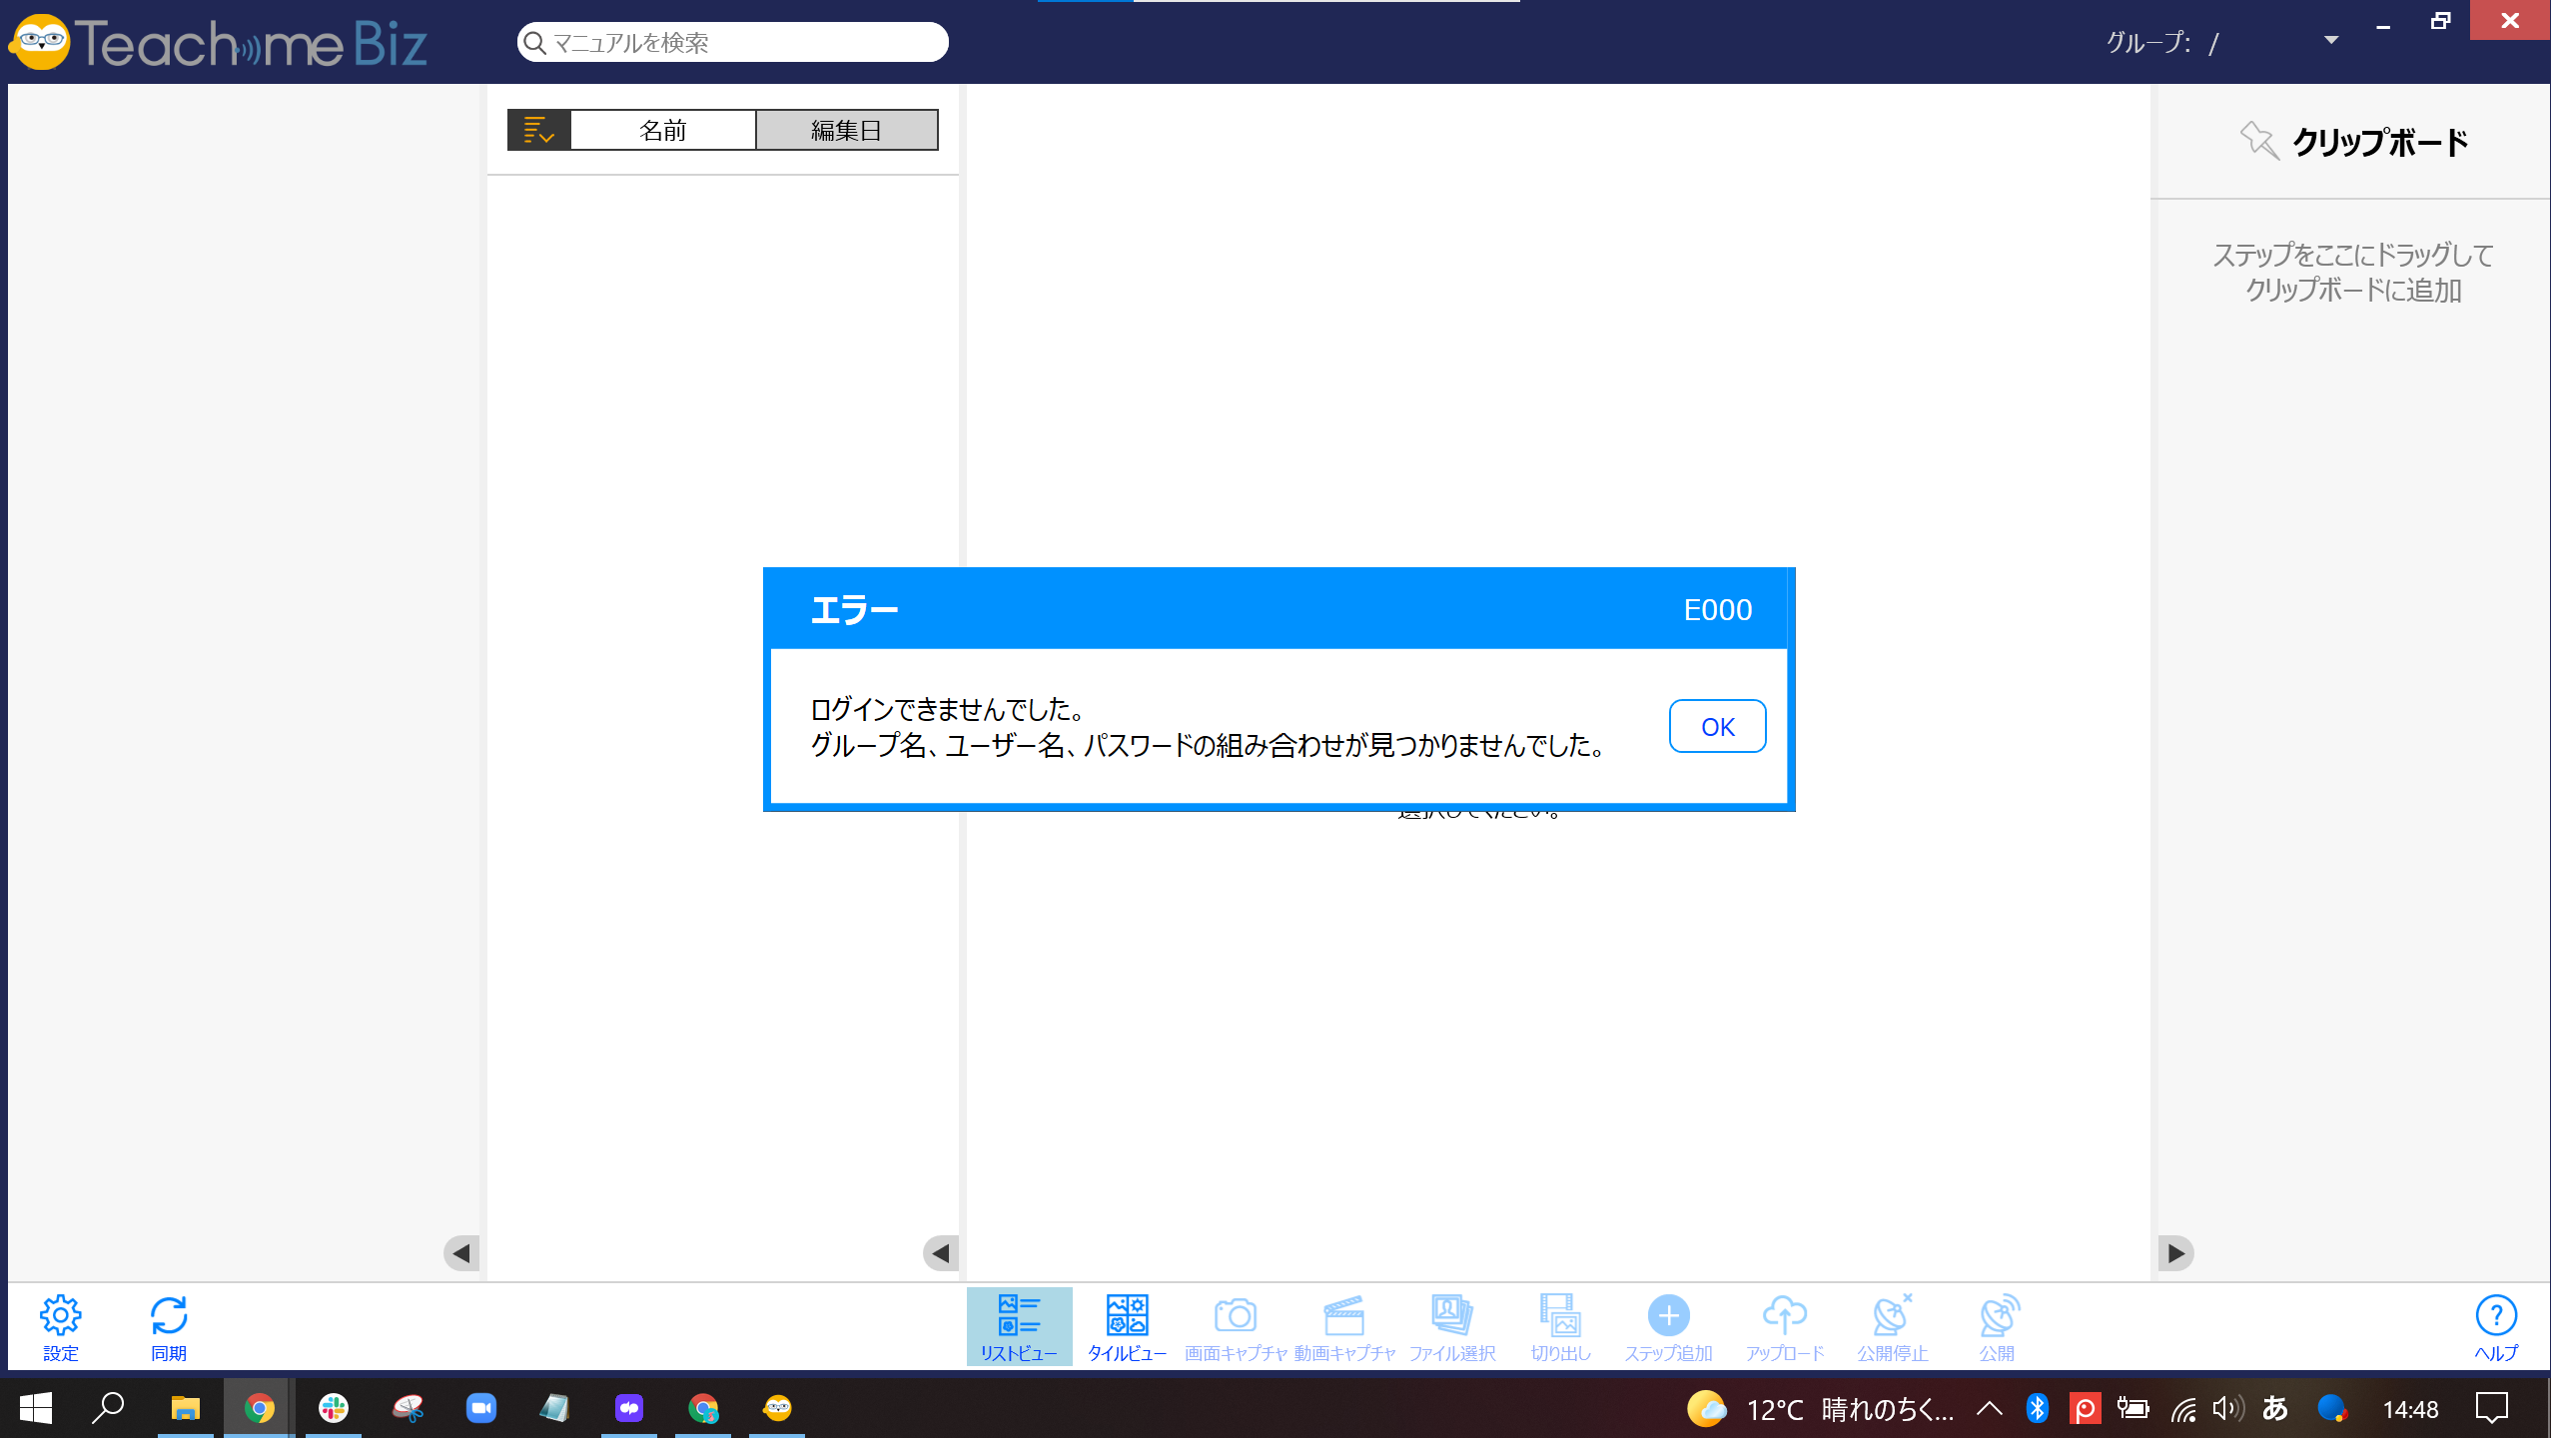
Task: Open 設定 settings
Action: (x=60, y=1325)
